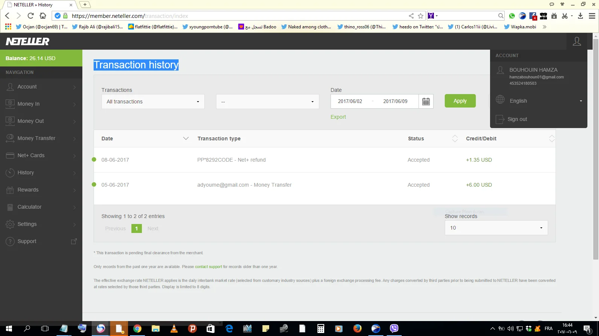This screenshot has height=336, width=599.
Task: Click the user profile icon in header
Action: (x=577, y=41)
